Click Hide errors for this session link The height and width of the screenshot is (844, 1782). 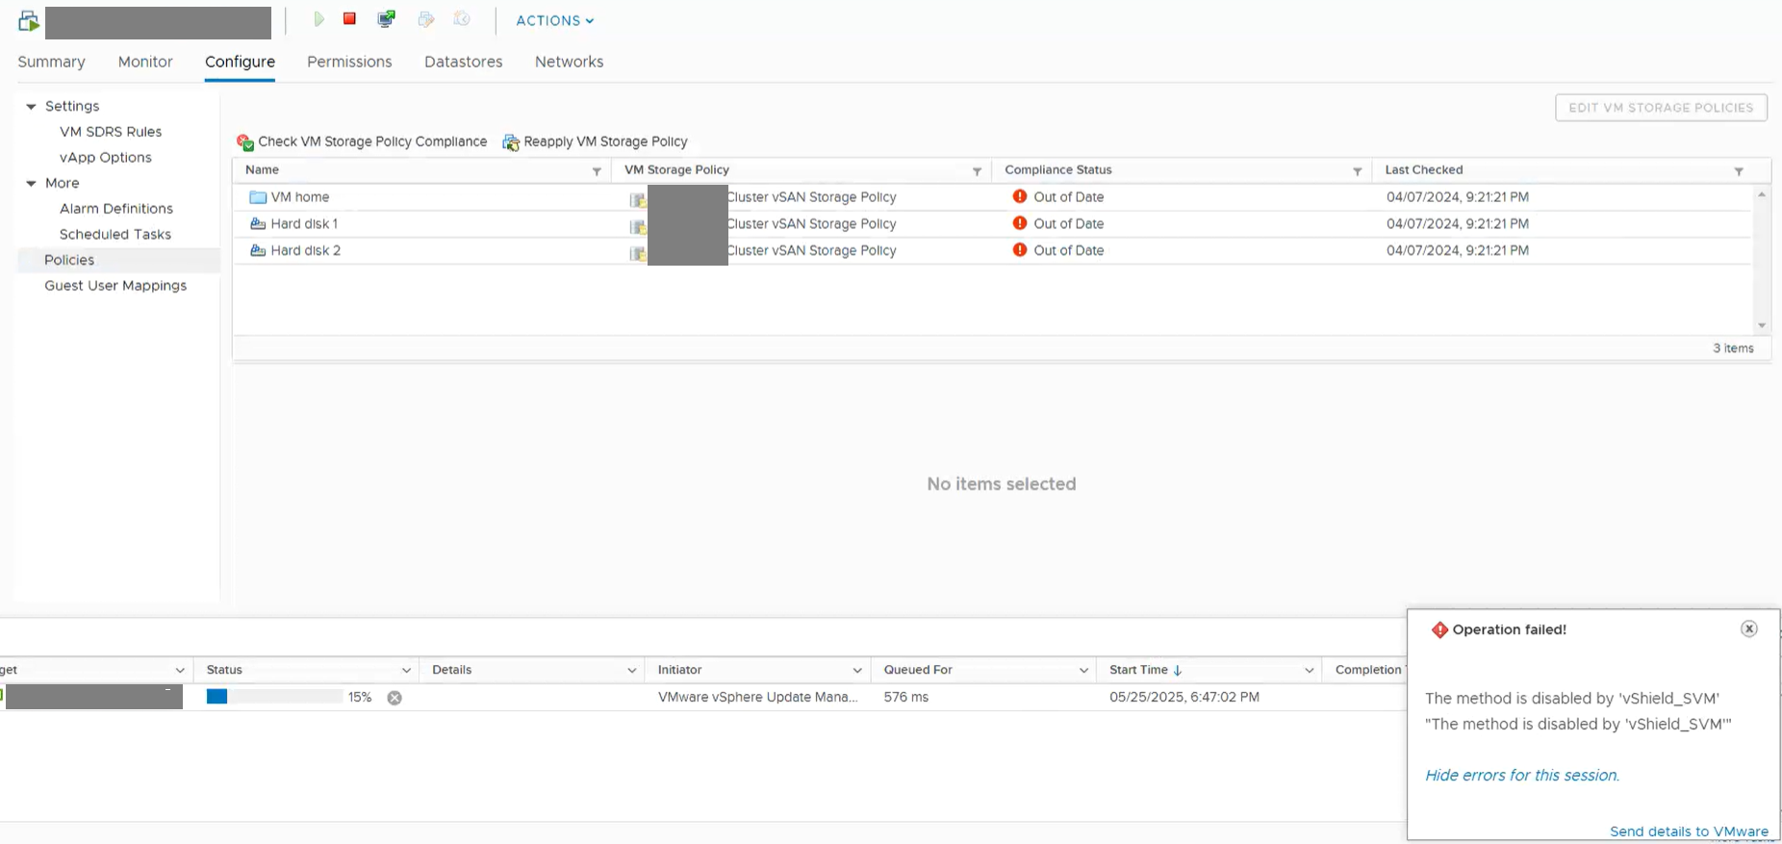point(1521,775)
